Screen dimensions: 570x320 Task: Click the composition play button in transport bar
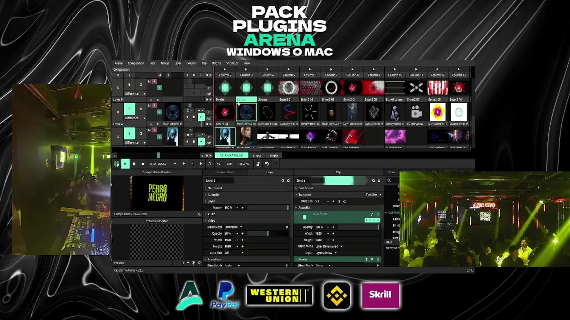(125, 164)
